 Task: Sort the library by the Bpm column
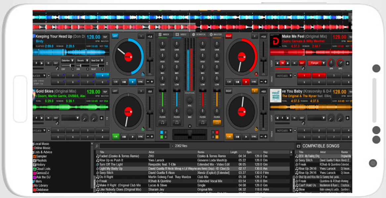point(249,152)
